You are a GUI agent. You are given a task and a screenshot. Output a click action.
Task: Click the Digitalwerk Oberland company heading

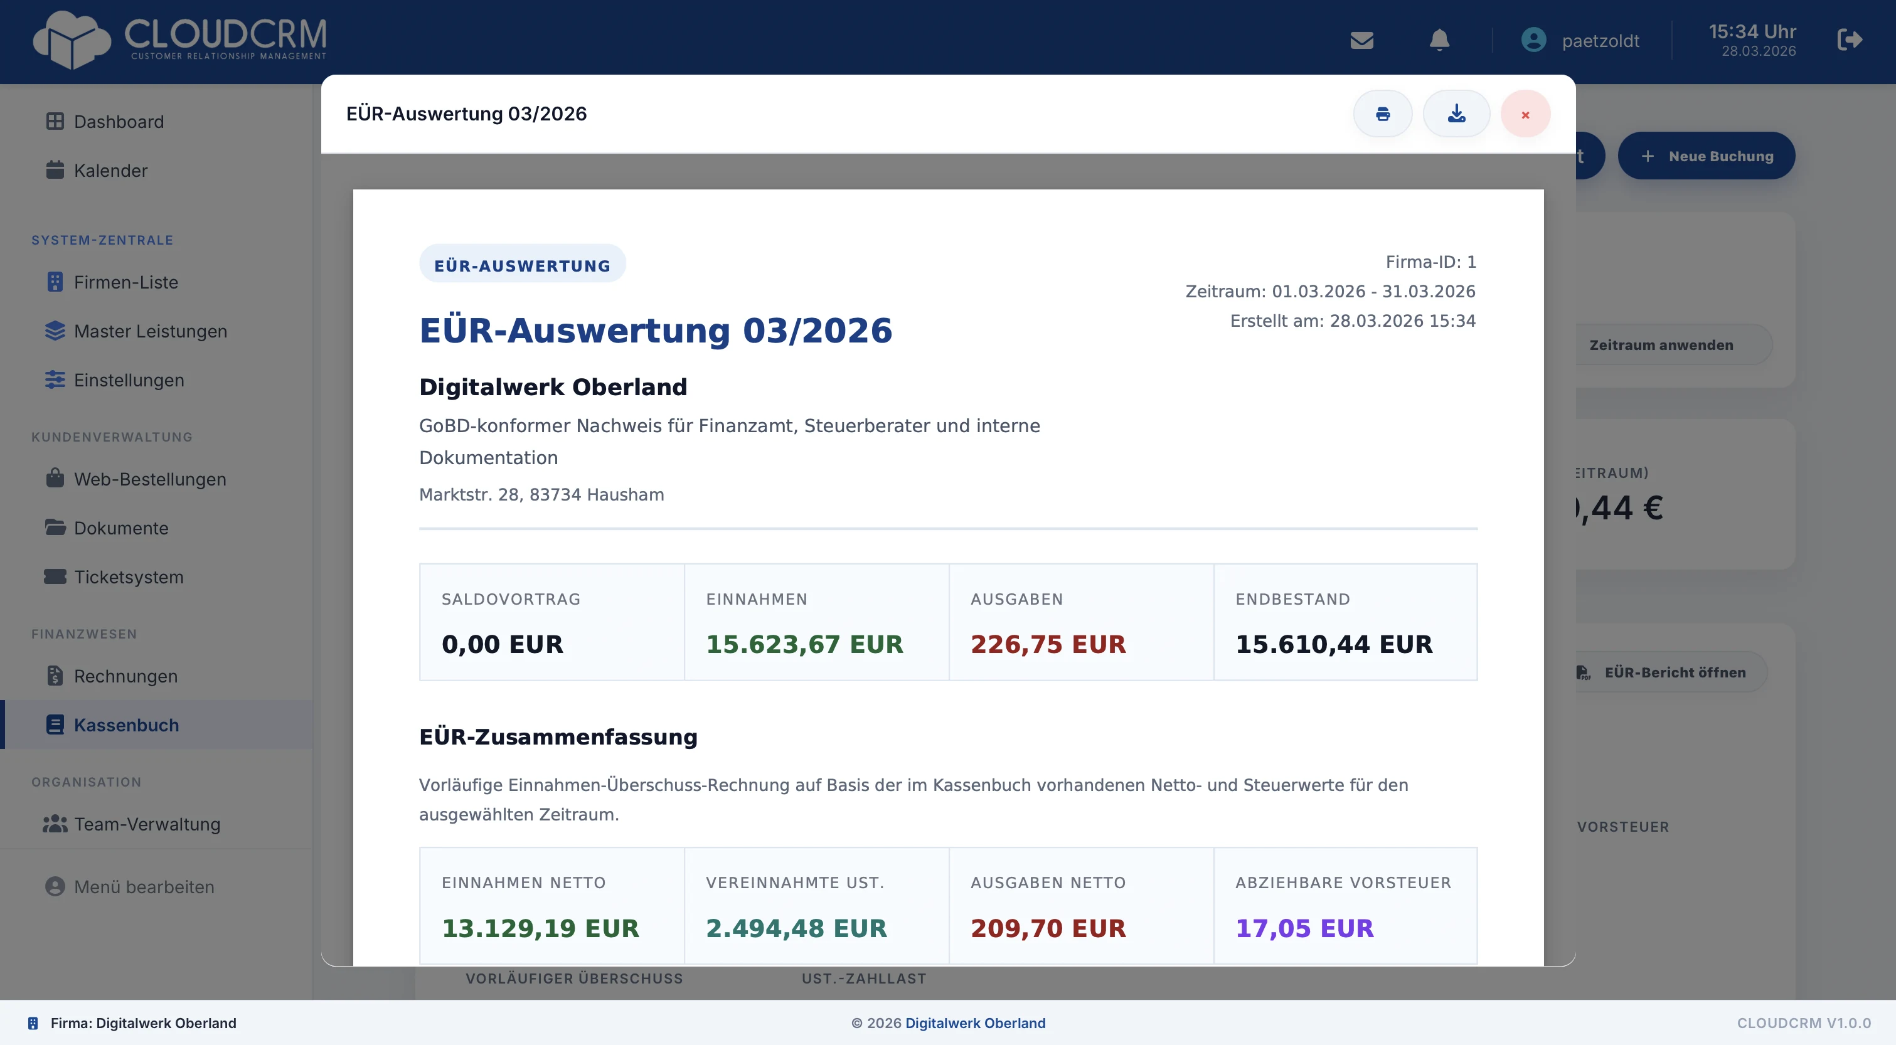553,387
